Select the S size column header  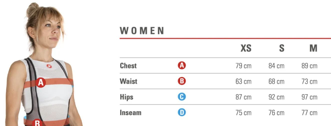[282, 48]
